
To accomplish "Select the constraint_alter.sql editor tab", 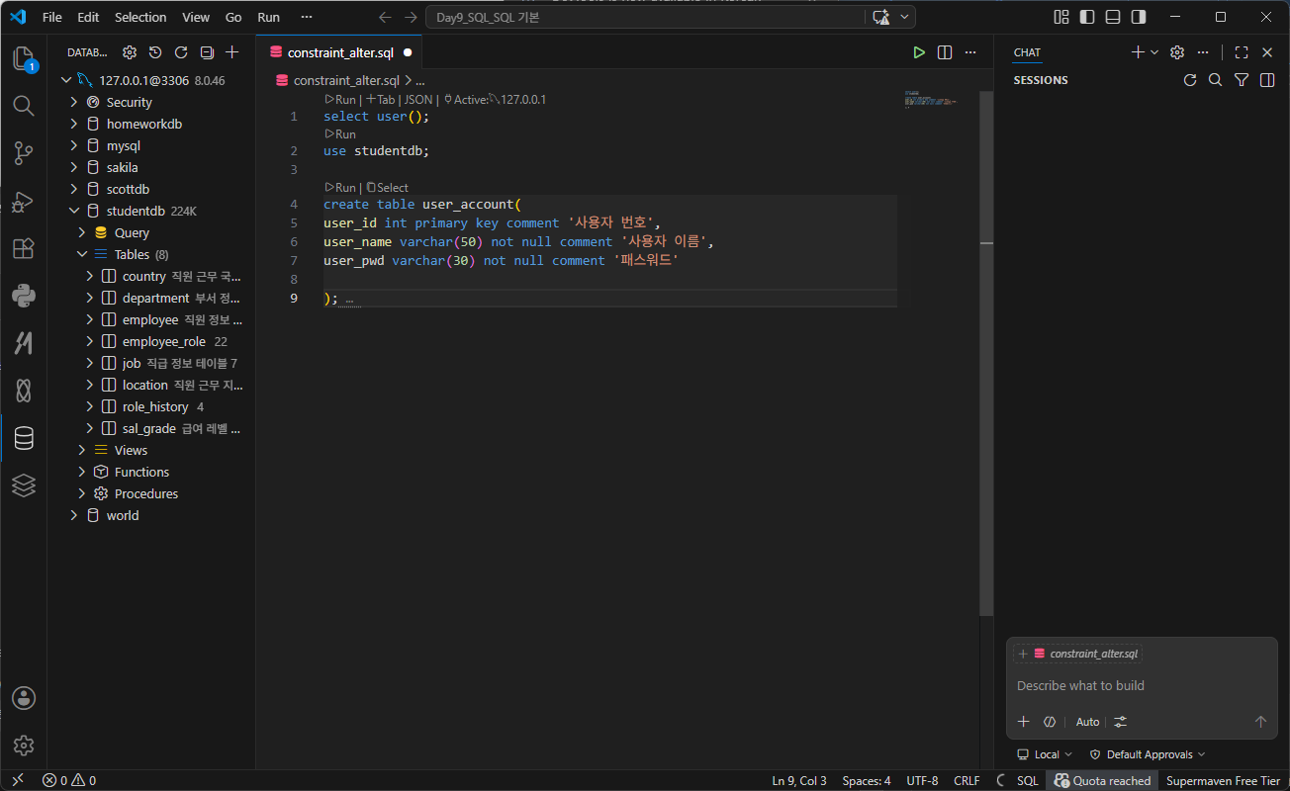I will coord(338,52).
